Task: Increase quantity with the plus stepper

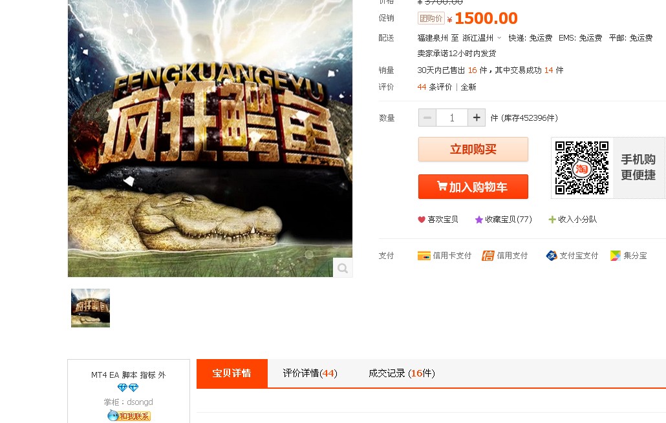Action: 477,118
